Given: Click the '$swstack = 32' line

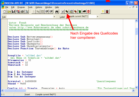Looking at the screenshot, I should (18, 63).
